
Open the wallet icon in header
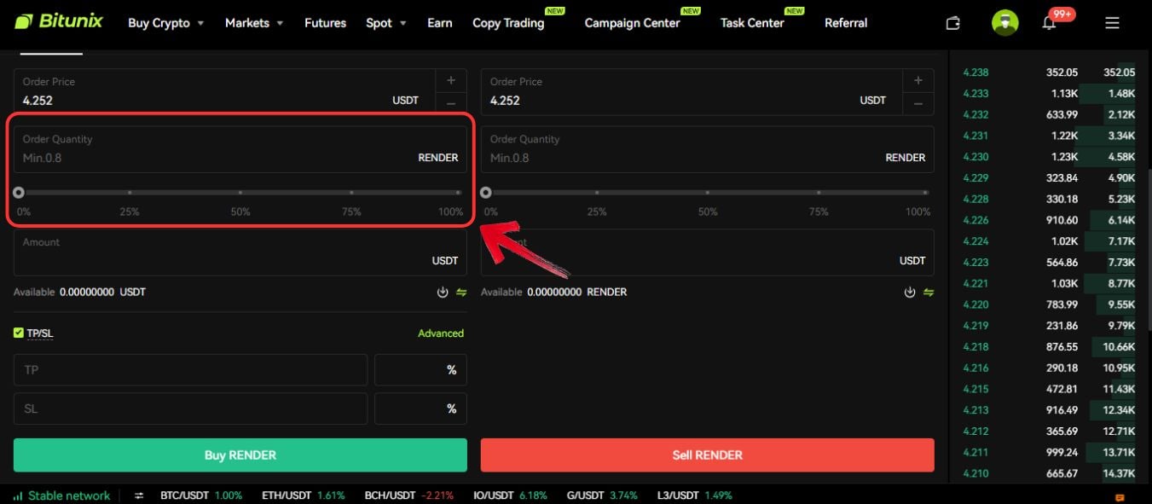[x=953, y=23]
